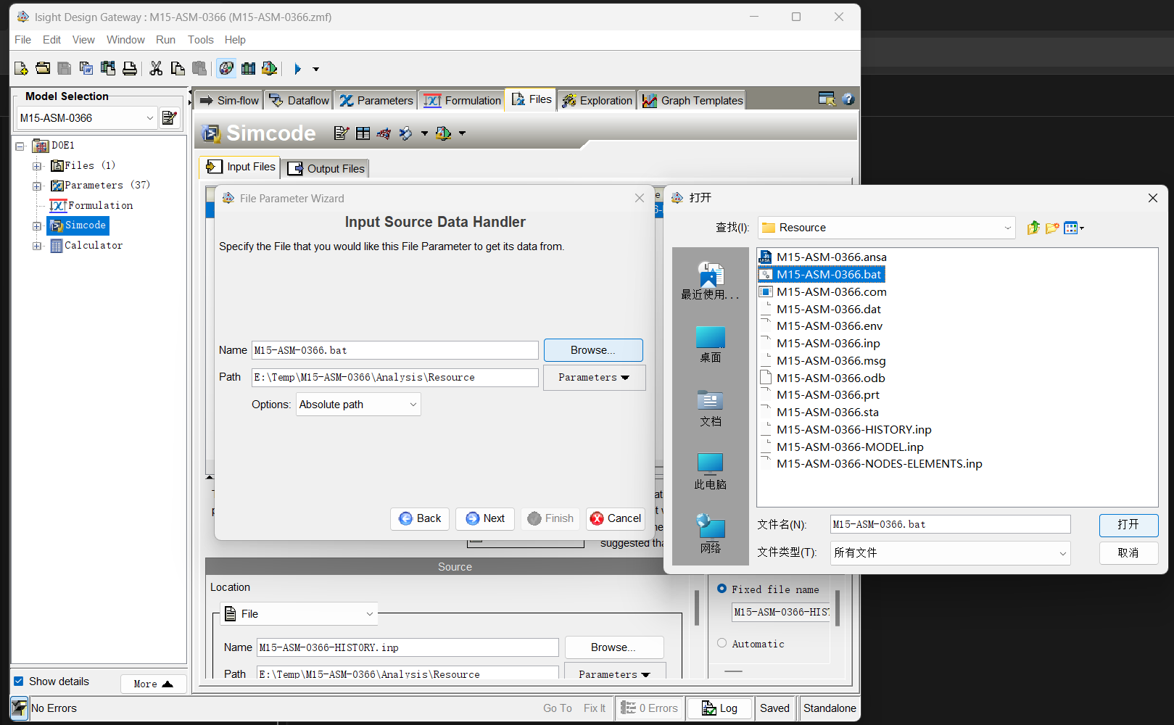Viewport: 1174px width, 725px height.
Task: Select the Automatic radio button
Action: 722,643
